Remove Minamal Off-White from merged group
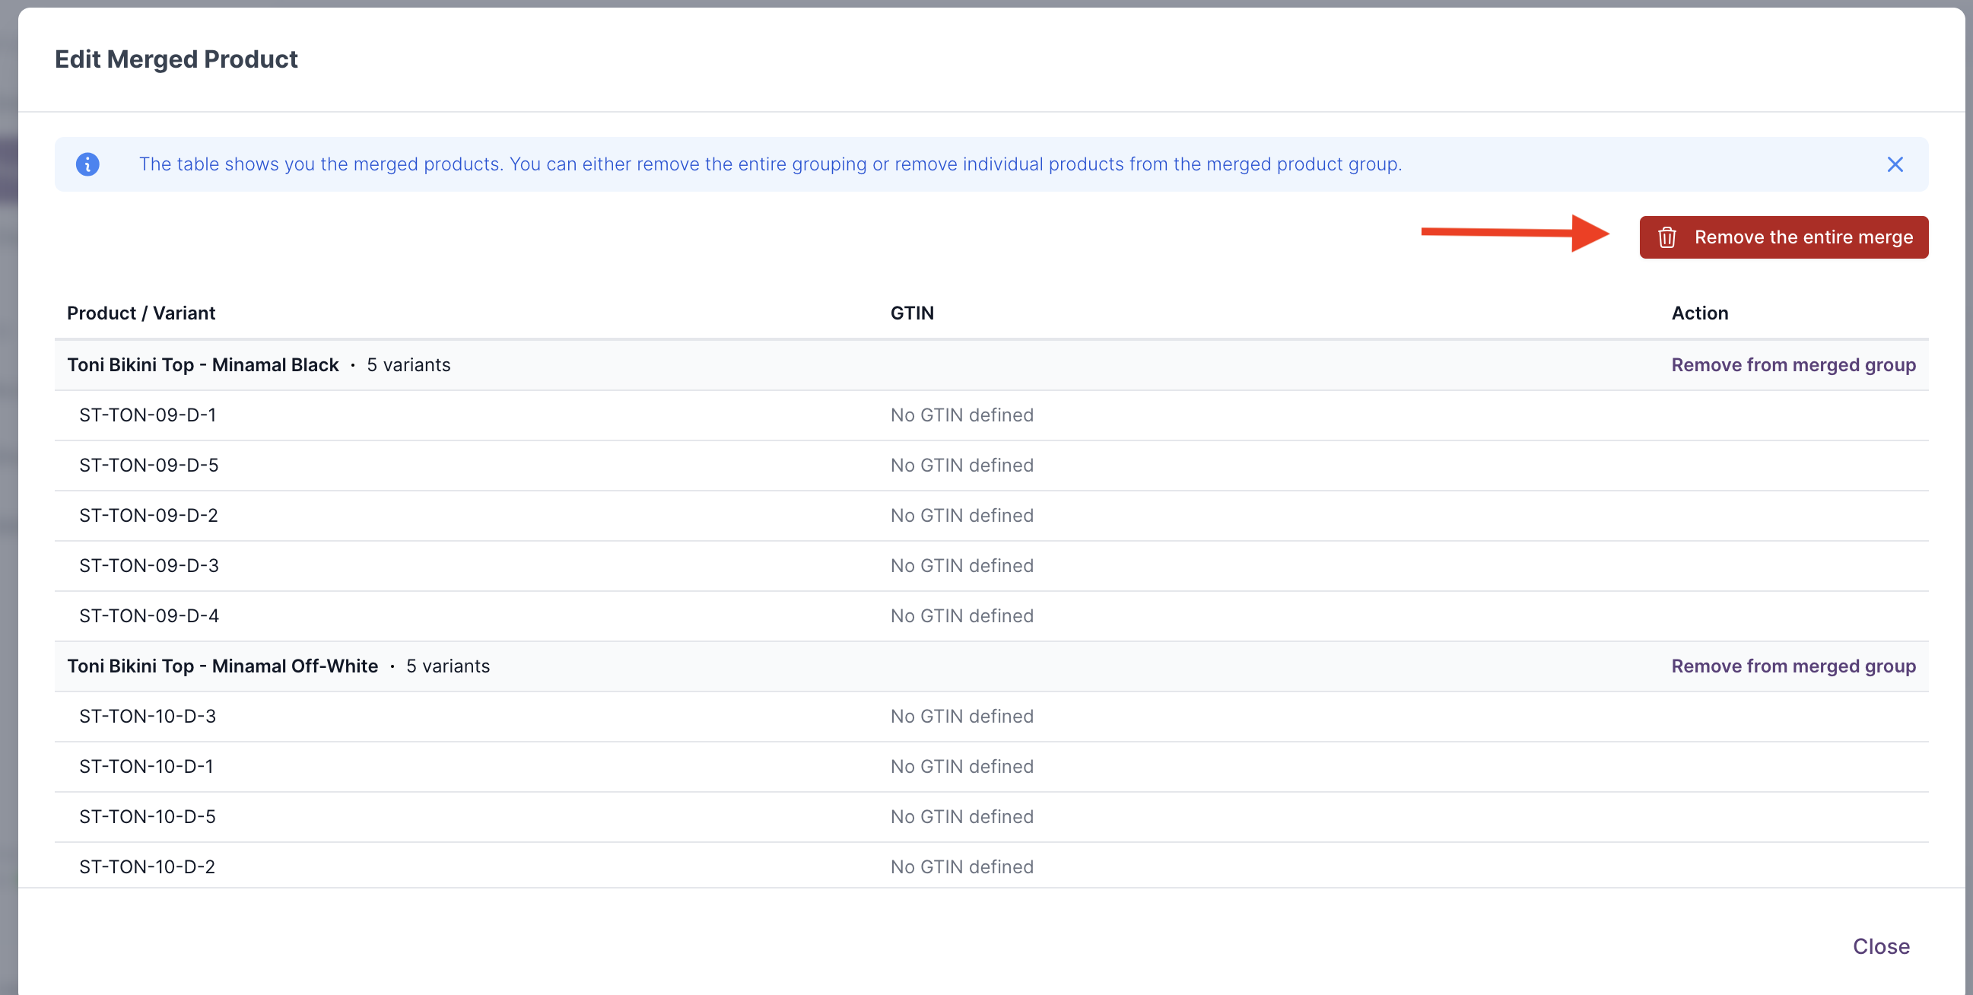Viewport: 1973px width, 995px height. (1793, 666)
